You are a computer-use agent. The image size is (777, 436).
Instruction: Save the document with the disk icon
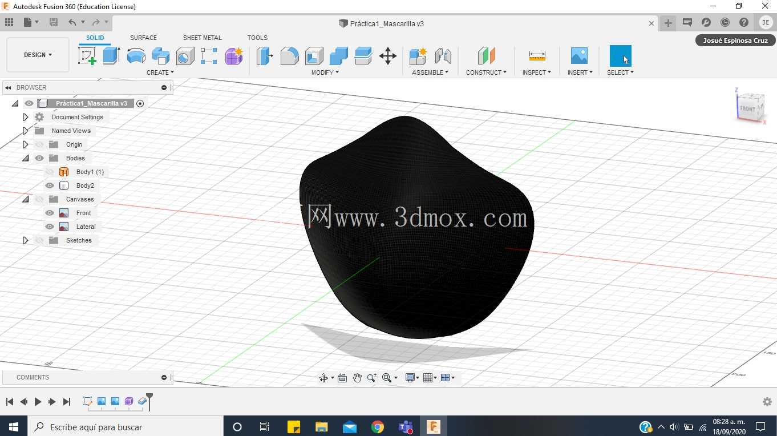[54, 22]
